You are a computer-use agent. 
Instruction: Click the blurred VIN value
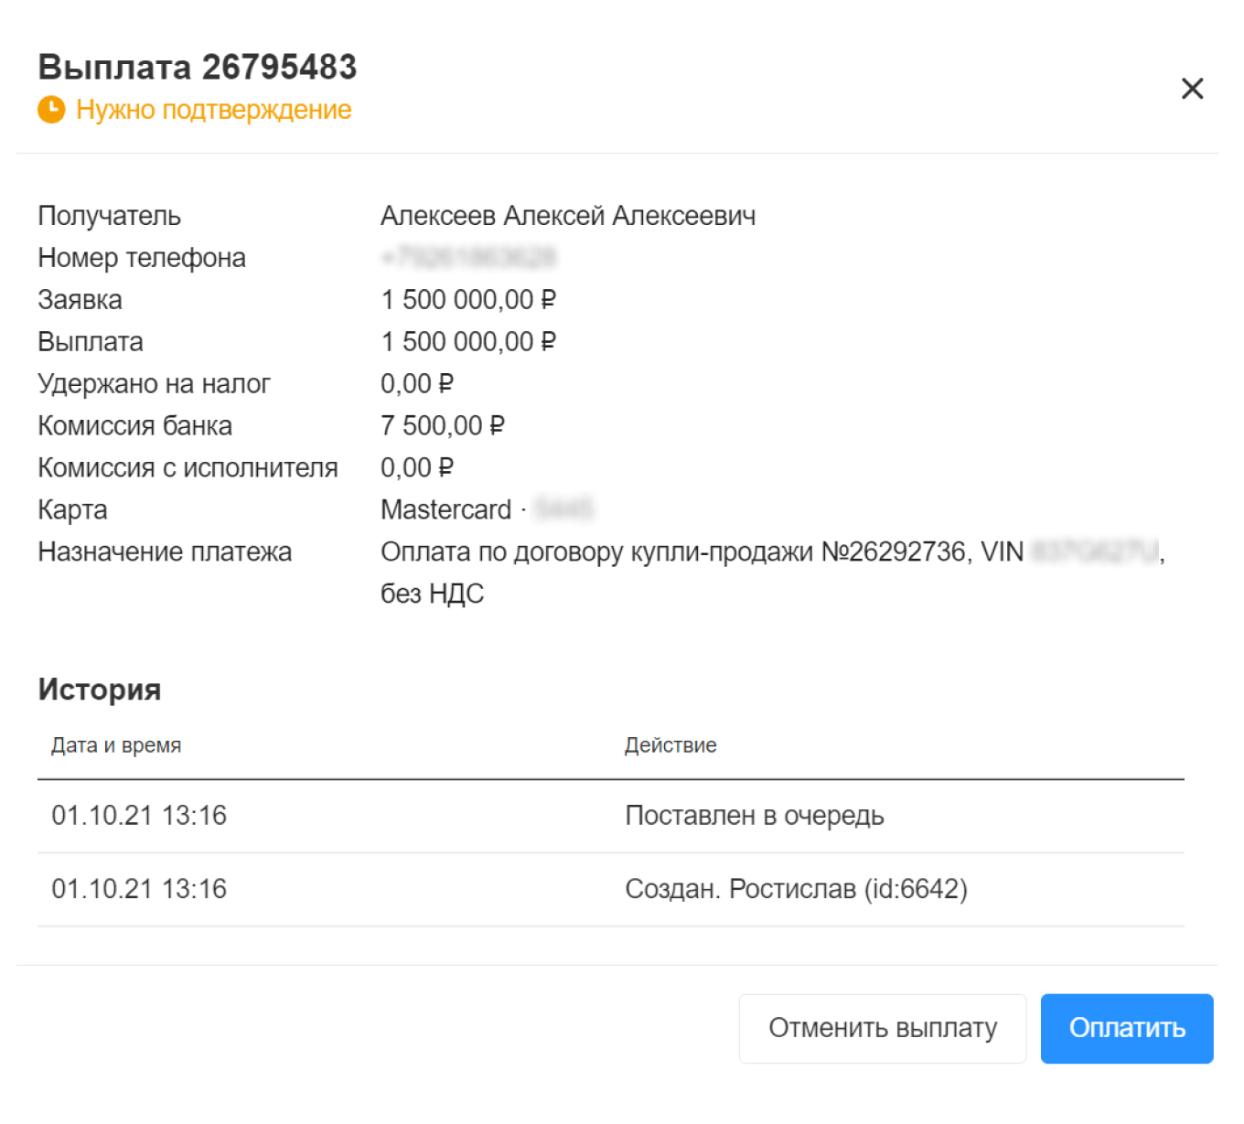(x=1088, y=551)
